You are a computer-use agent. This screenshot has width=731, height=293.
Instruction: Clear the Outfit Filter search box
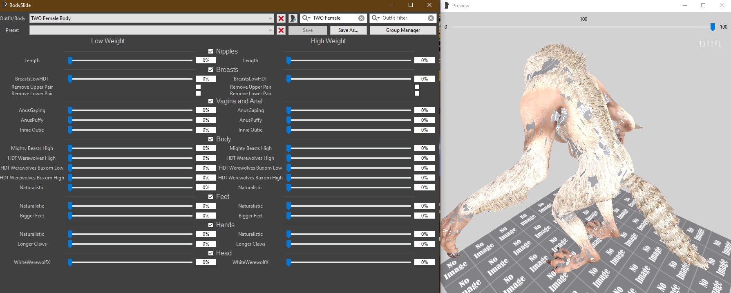[x=431, y=18]
